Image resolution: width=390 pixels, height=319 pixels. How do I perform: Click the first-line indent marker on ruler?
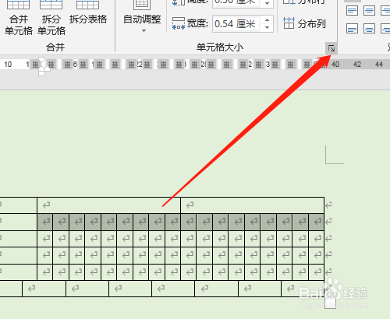coord(42,61)
